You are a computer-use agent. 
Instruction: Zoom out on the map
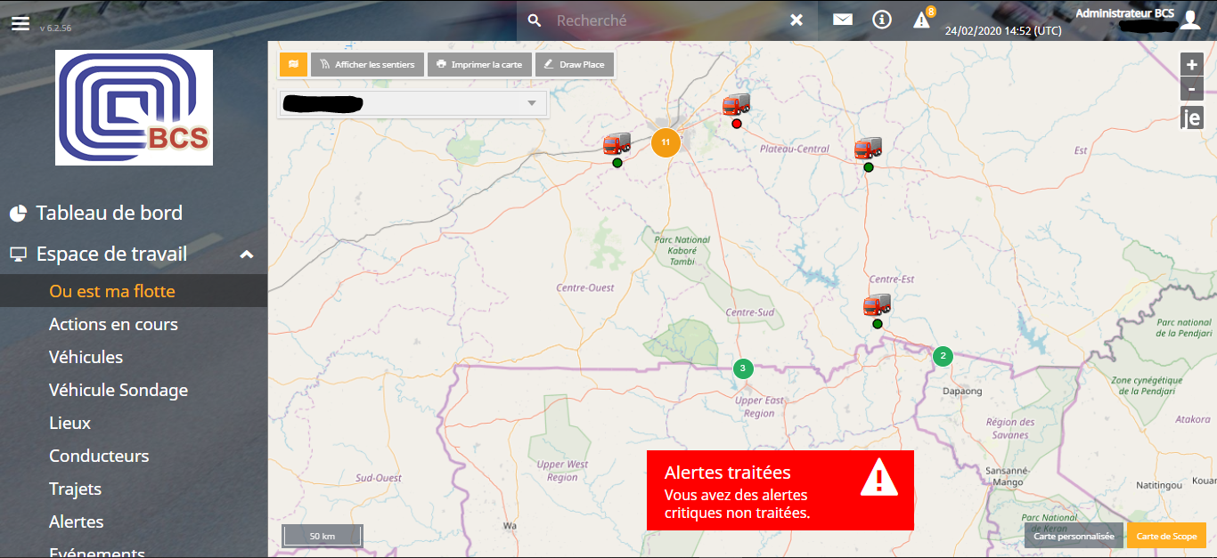[x=1191, y=89]
